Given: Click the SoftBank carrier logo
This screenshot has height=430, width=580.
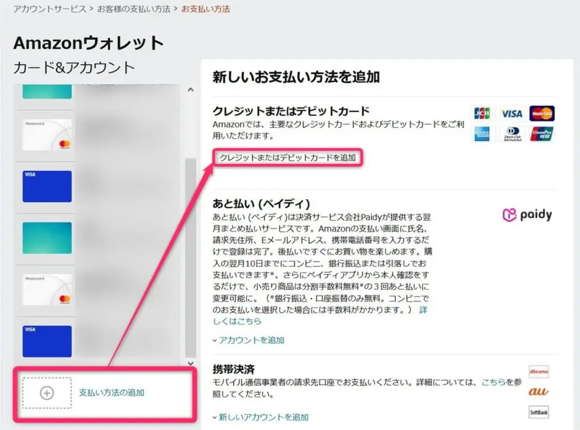Looking at the screenshot, I should point(539,412).
